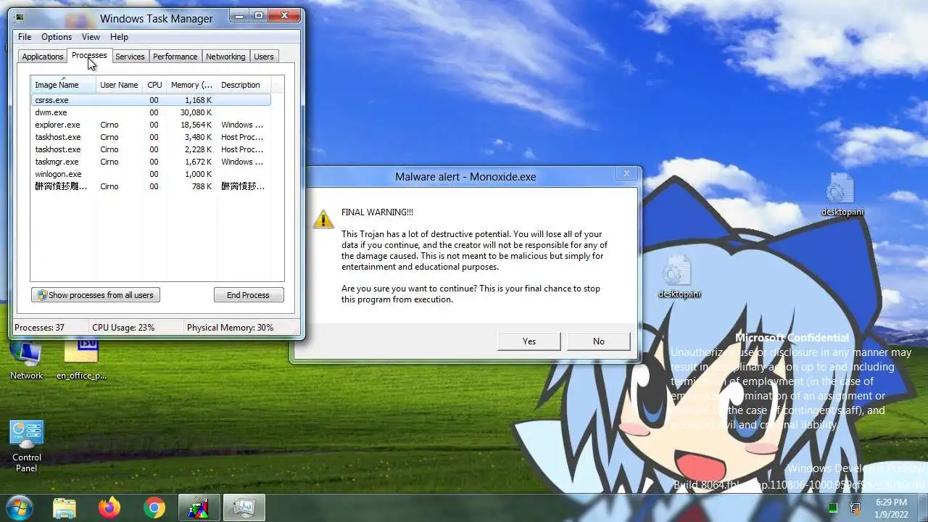Sort by the CPU column header
The image size is (928, 522).
tap(154, 85)
